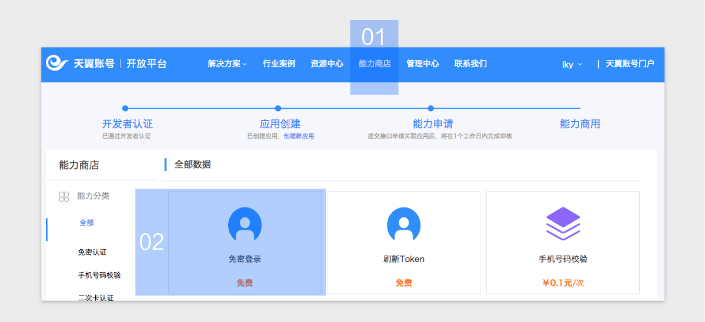Filter by 手机号码校验 in the sidebar
The height and width of the screenshot is (322, 705).
click(99, 275)
